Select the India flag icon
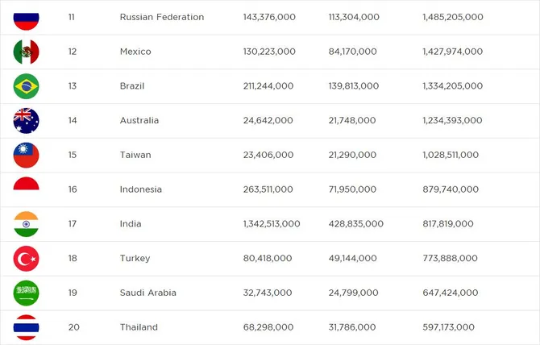 [x=26, y=224]
